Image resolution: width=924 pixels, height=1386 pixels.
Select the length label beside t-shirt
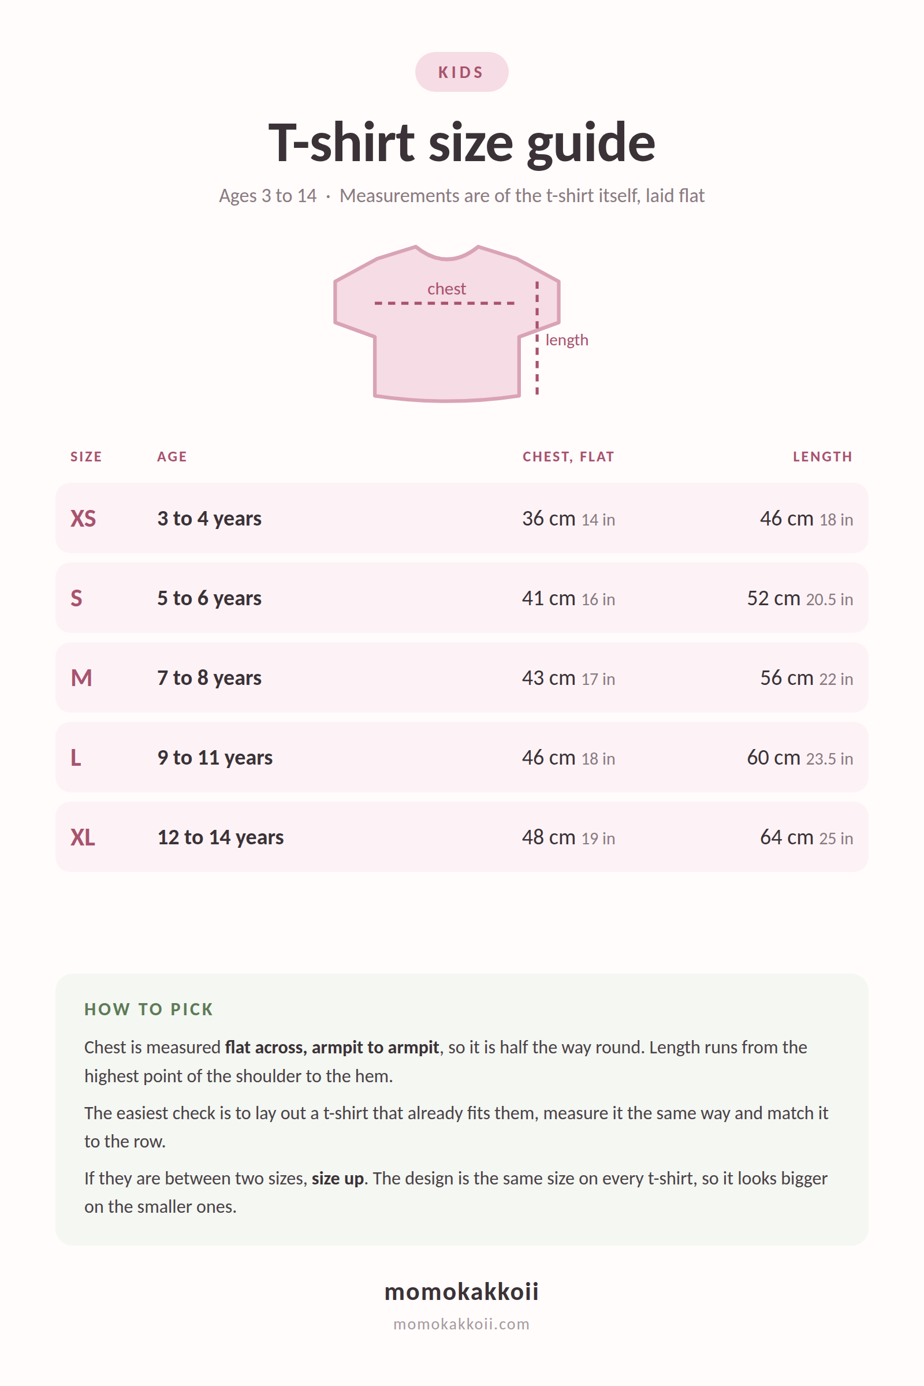point(567,340)
